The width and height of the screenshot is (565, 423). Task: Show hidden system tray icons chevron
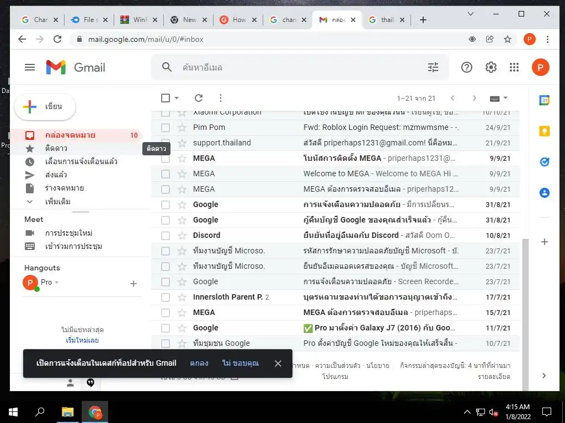[x=467, y=412]
